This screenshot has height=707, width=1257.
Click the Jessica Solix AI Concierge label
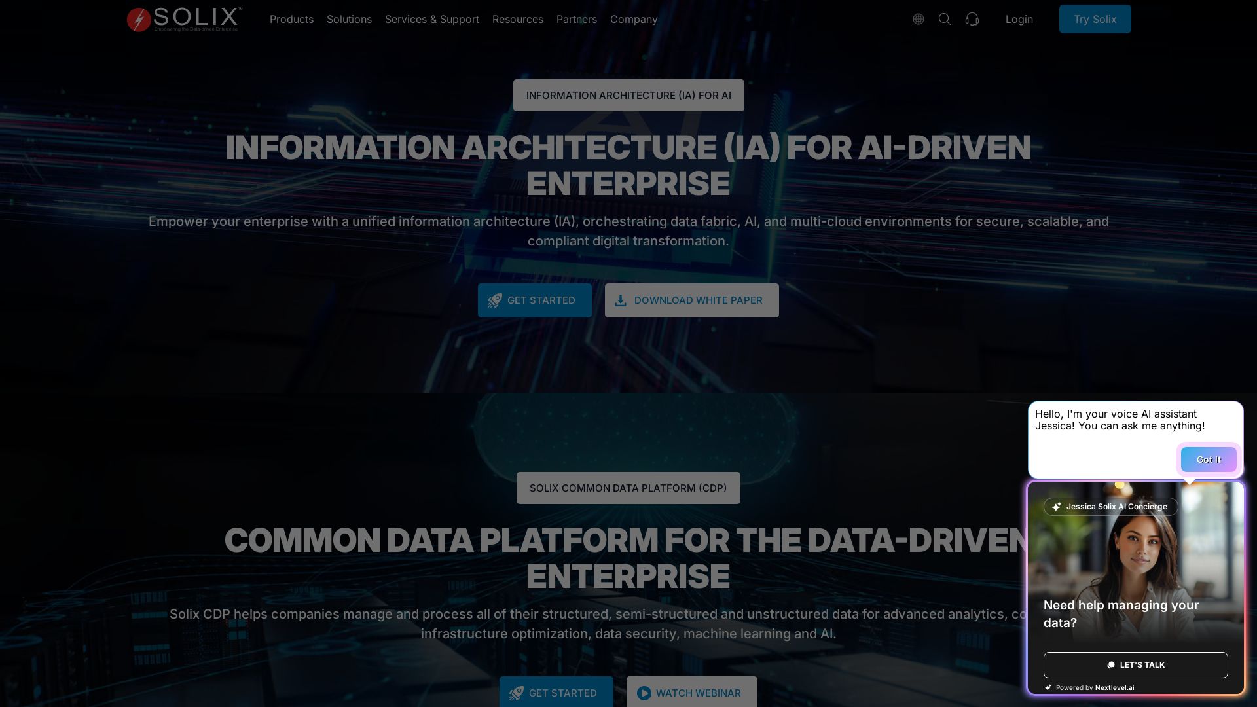tap(1111, 507)
